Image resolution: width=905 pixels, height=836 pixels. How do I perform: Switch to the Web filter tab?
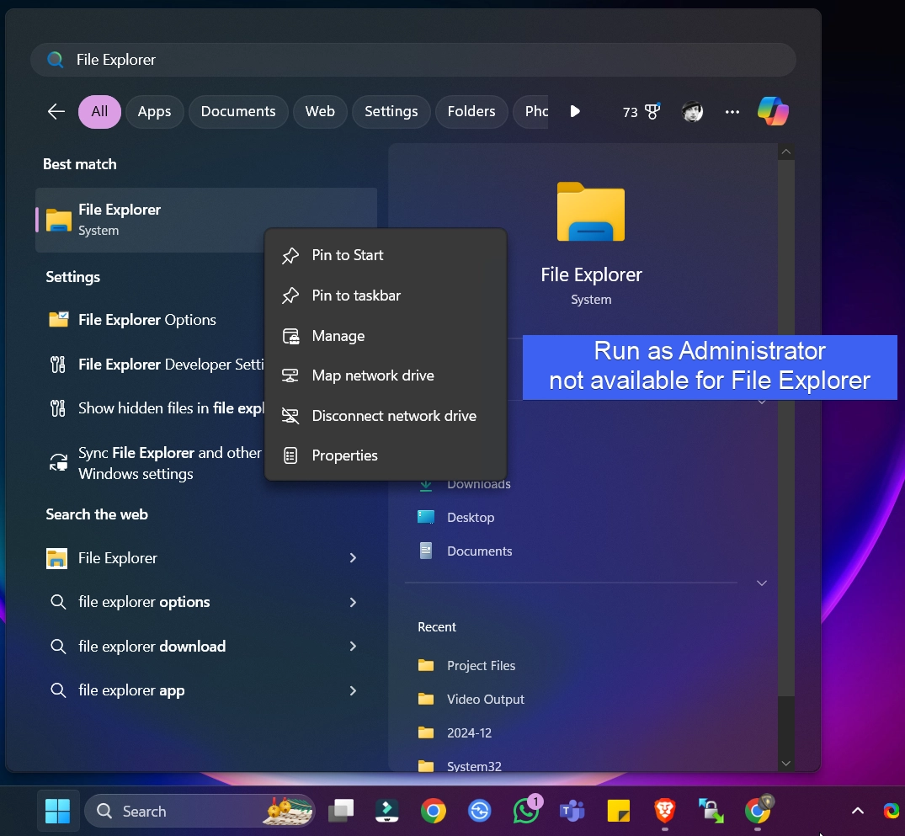pyautogui.click(x=320, y=111)
